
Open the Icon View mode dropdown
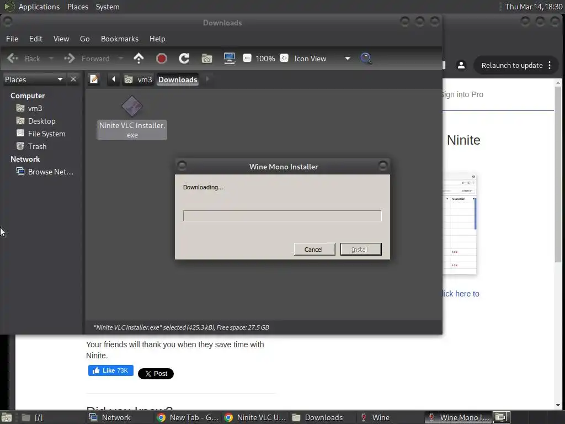tap(322, 59)
